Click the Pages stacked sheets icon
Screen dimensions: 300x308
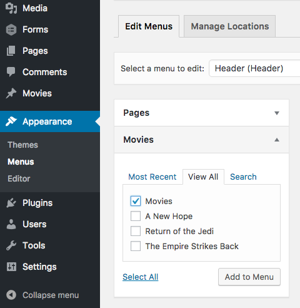[x=11, y=51]
